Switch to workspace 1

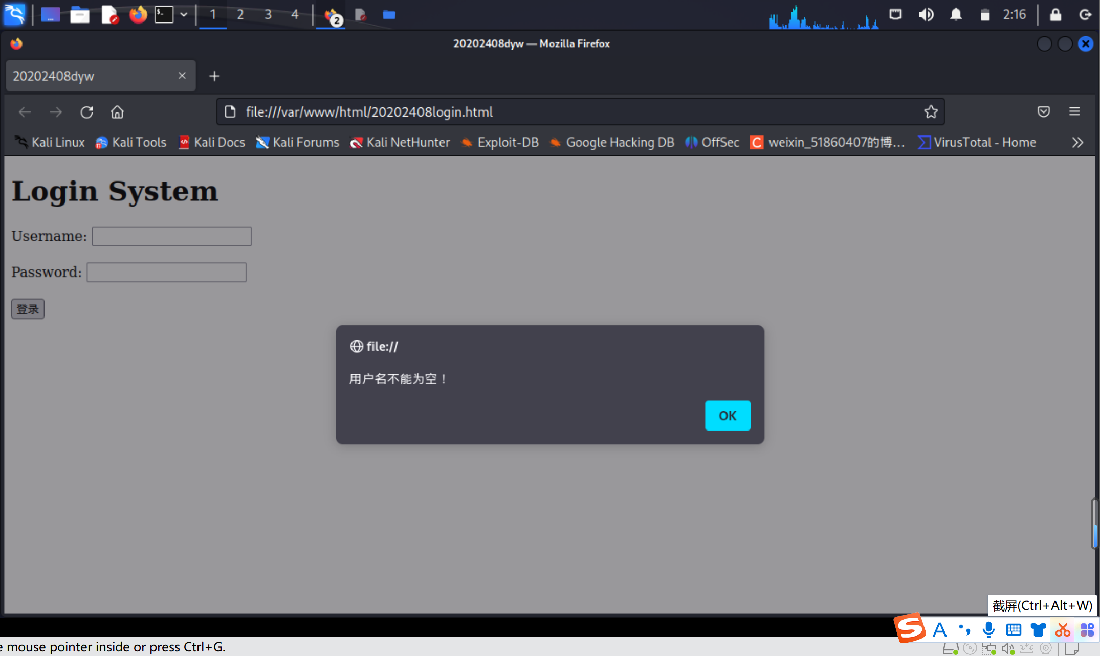213,15
